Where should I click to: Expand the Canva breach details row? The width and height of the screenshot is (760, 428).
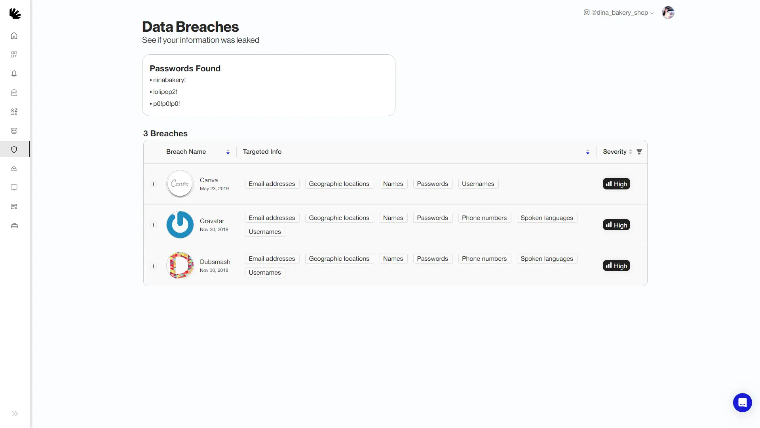[154, 184]
